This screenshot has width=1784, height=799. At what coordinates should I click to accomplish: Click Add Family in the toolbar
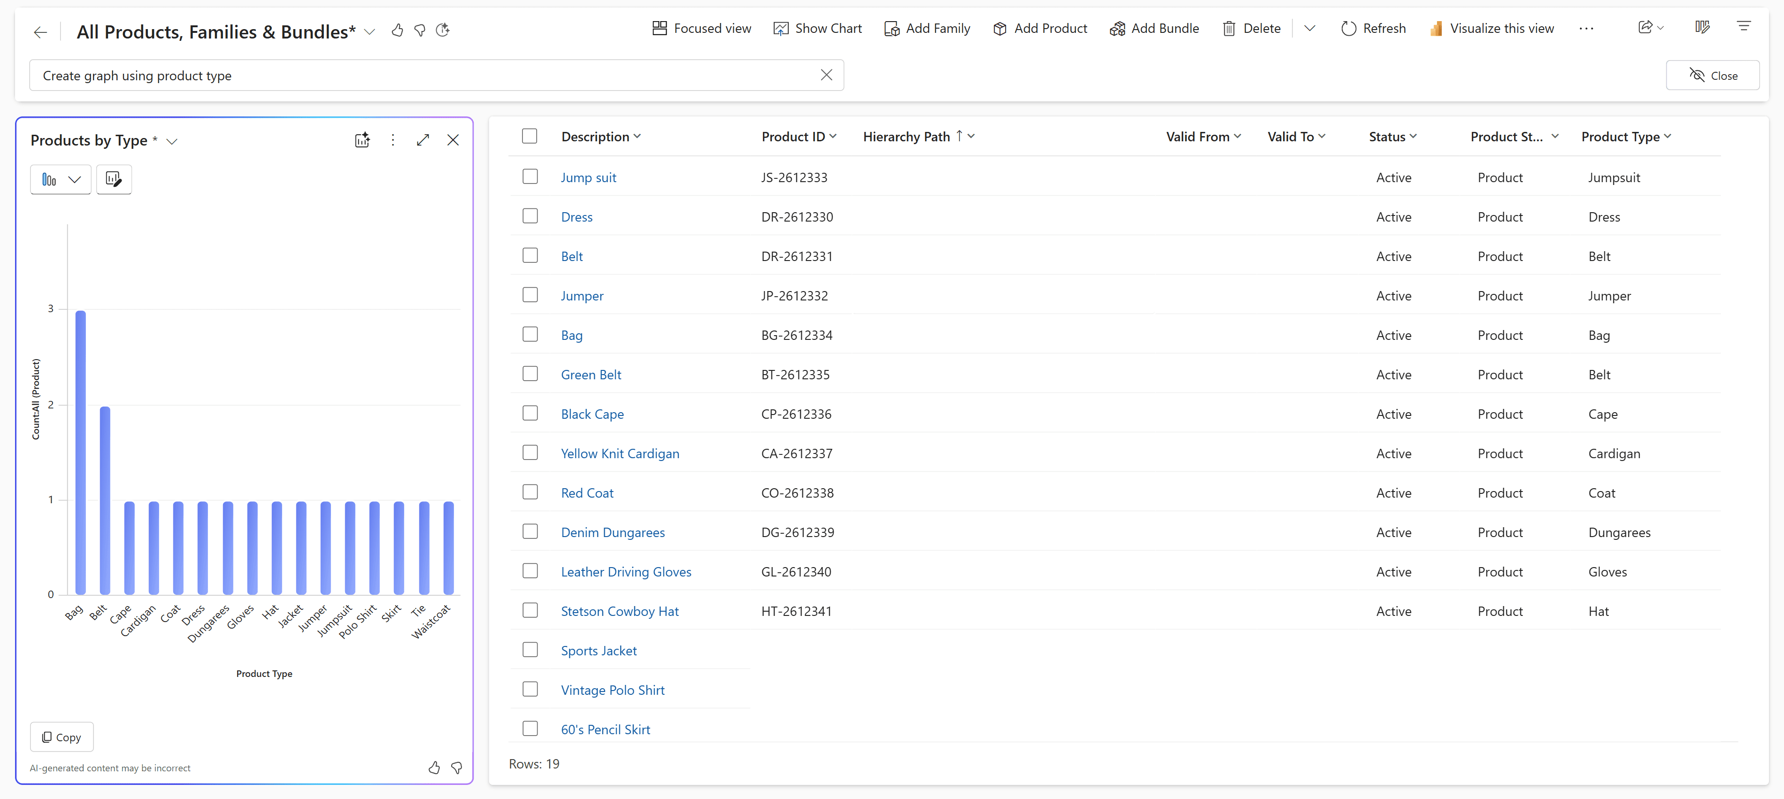927,28
